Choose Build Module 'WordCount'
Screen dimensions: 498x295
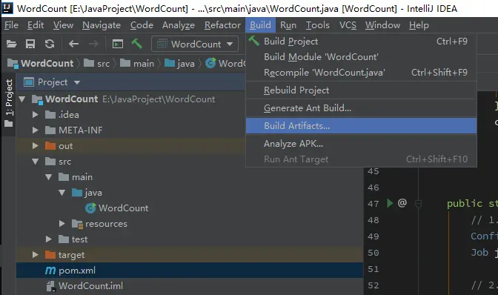[361, 57]
